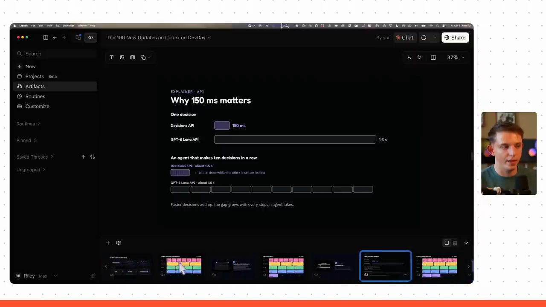Viewport: 546px width, 307px height.
Task: Open the Customize page
Action: click(x=55, y=106)
